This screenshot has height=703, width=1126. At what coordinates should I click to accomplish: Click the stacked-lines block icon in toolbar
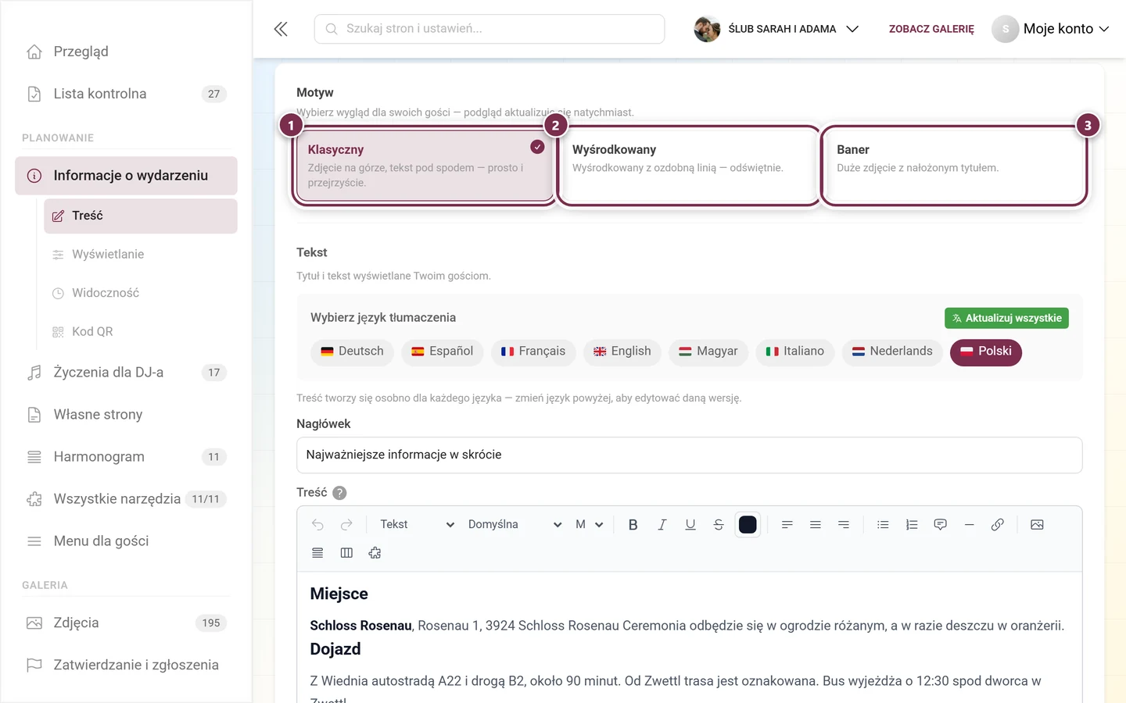point(317,553)
